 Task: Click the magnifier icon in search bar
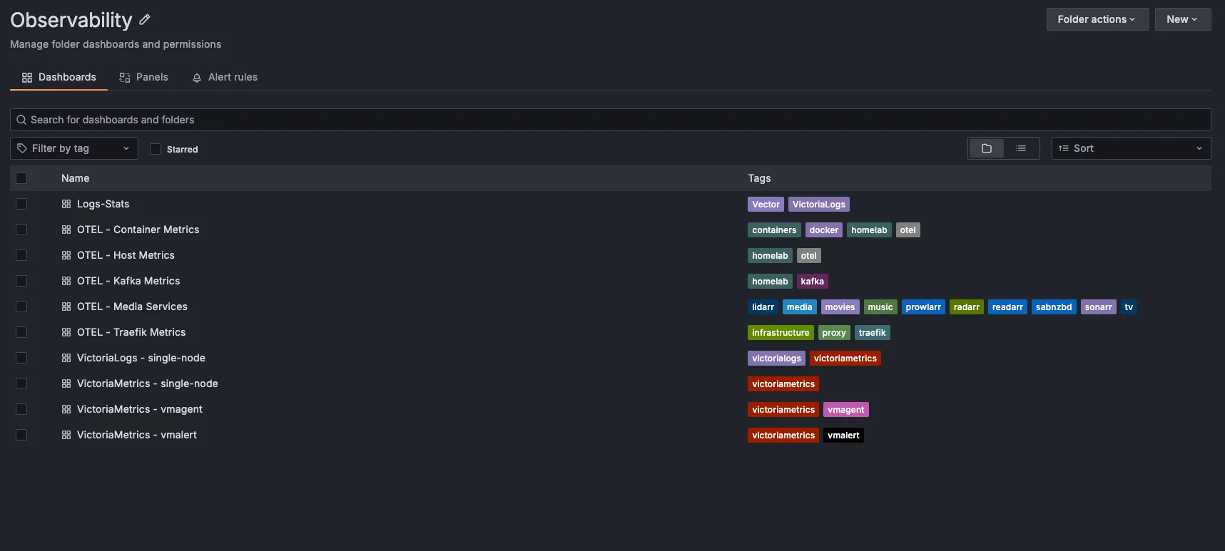[21, 120]
